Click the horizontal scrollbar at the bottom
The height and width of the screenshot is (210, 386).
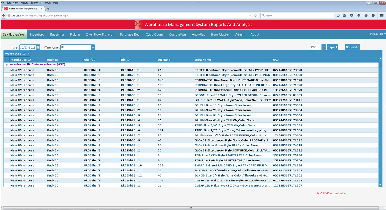(x=191, y=208)
